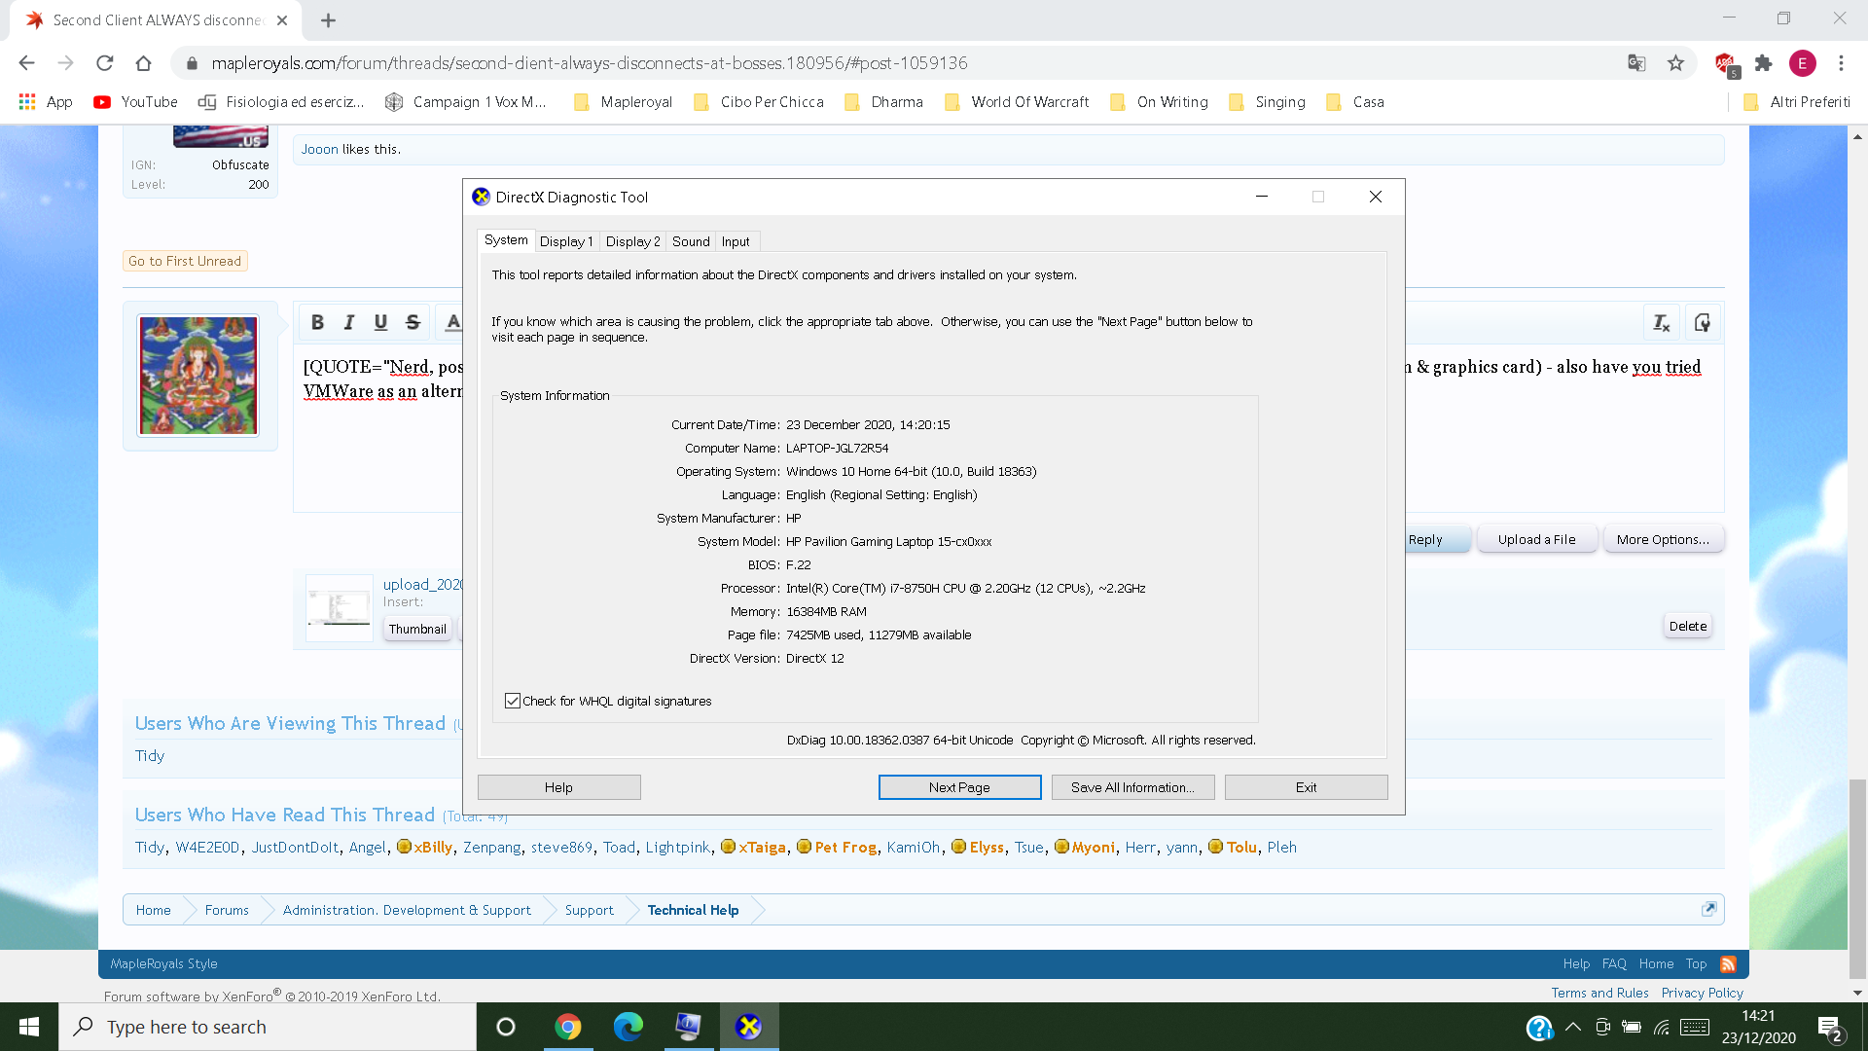
Task: Reload the browser page
Action: coord(104,63)
